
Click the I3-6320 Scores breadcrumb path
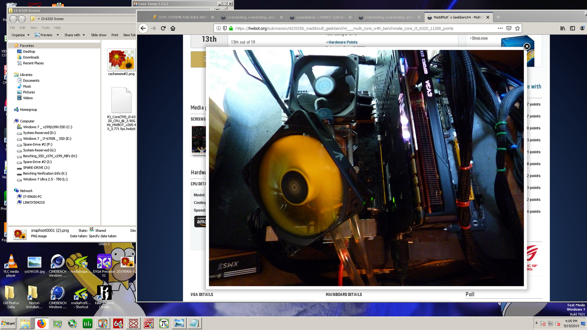click(52, 19)
